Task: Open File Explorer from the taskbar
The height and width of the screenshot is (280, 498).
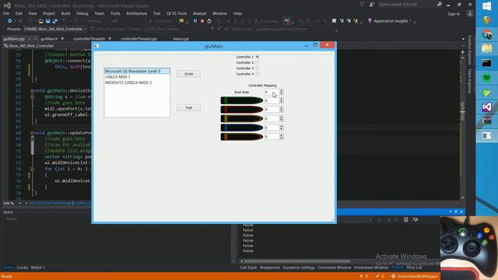Action: click(x=486, y=48)
